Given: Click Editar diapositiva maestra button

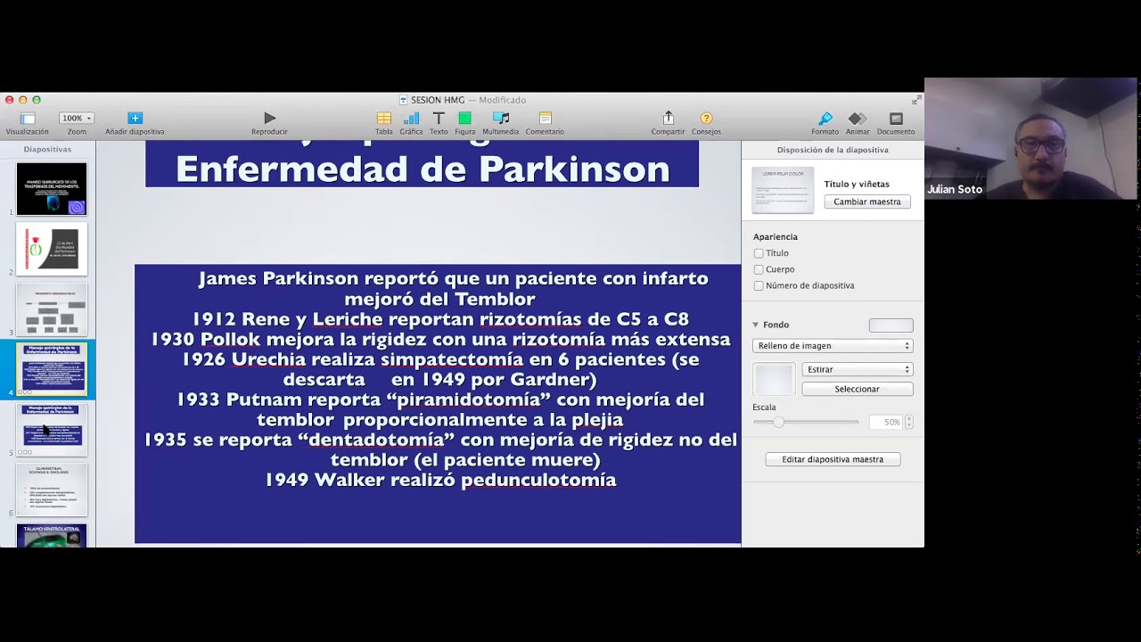Looking at the screenshot, I should click(833, 459).
